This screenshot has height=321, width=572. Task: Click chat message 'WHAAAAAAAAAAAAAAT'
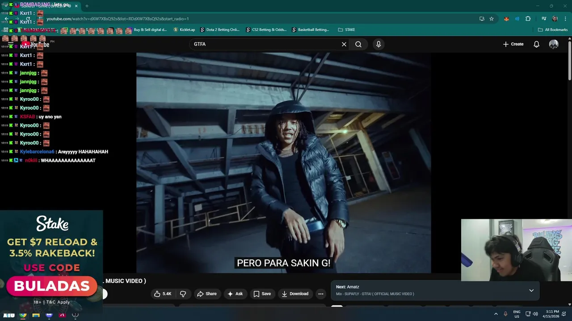coord(68,160)
